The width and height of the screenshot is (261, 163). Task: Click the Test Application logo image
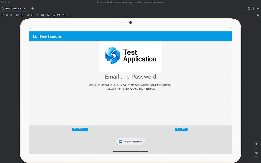click(x=130, y=57)
